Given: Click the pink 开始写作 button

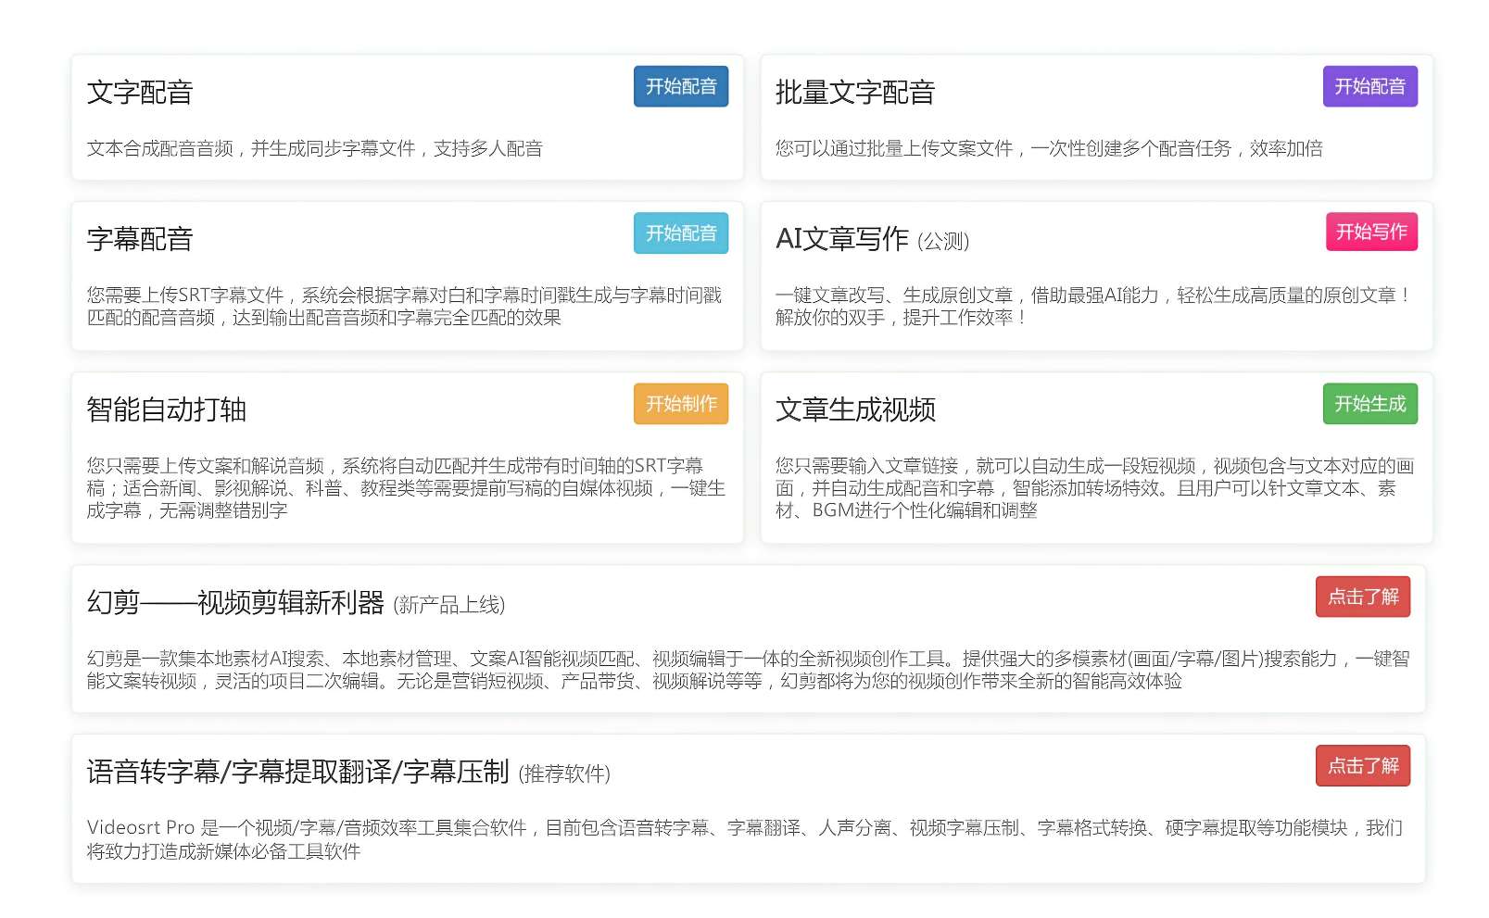Looking at the screenshot, I should [1370, 233].
